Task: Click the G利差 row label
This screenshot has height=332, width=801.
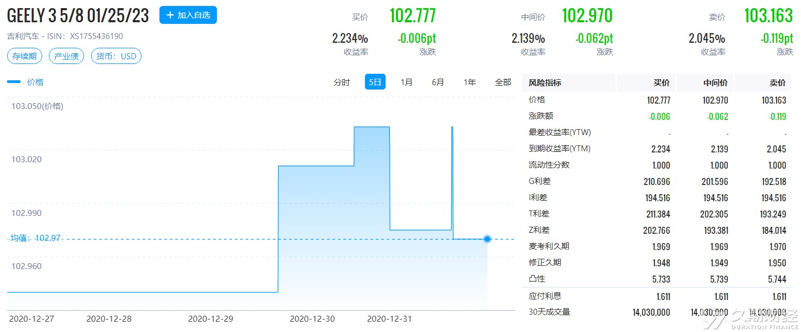Action: (540, 181)
